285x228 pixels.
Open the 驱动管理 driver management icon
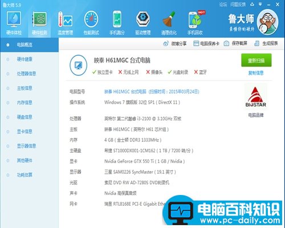coord(143,23)
